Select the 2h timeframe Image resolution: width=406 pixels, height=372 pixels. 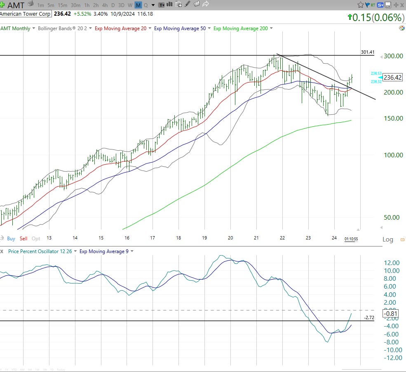click(96, 5)
